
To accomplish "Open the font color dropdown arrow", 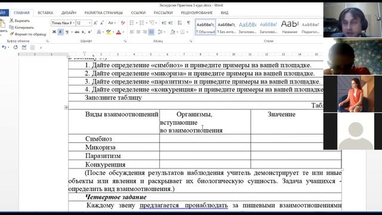I will coord(124,32).
